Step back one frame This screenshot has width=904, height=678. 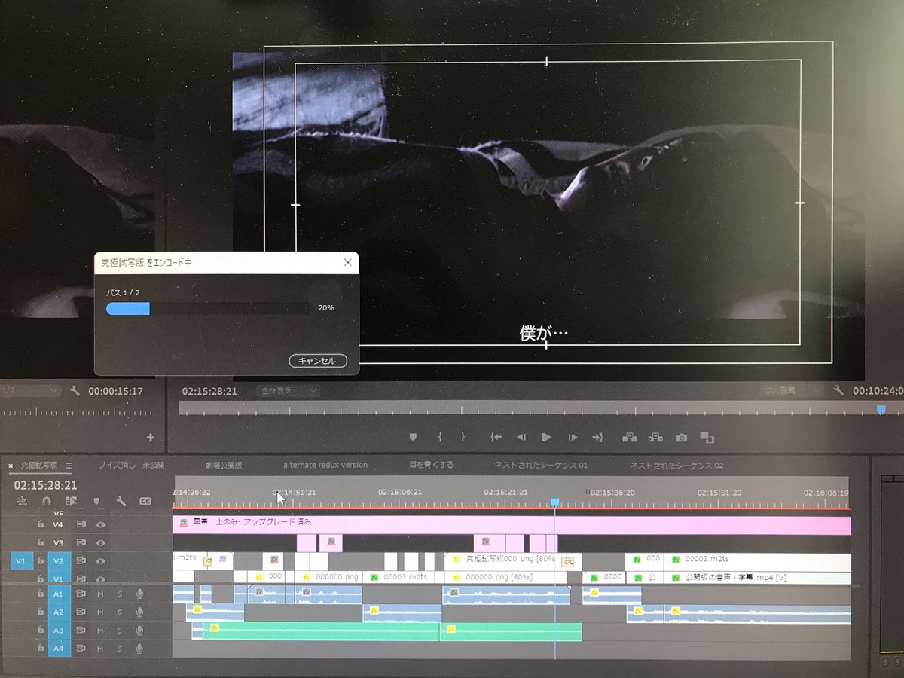coord(521,437)
